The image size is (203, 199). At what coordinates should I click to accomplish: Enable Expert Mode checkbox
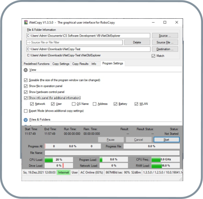tap(26, 111)
